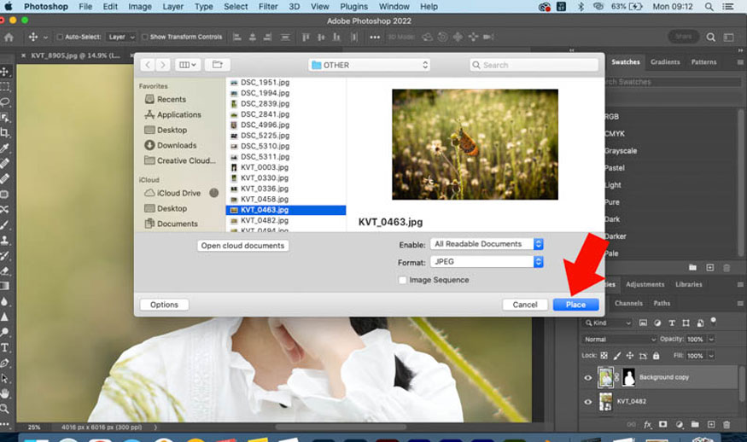Switch to the Channels tab
Image resolution: width=747 pixels, height=442 pixels.
coord(628,304)
